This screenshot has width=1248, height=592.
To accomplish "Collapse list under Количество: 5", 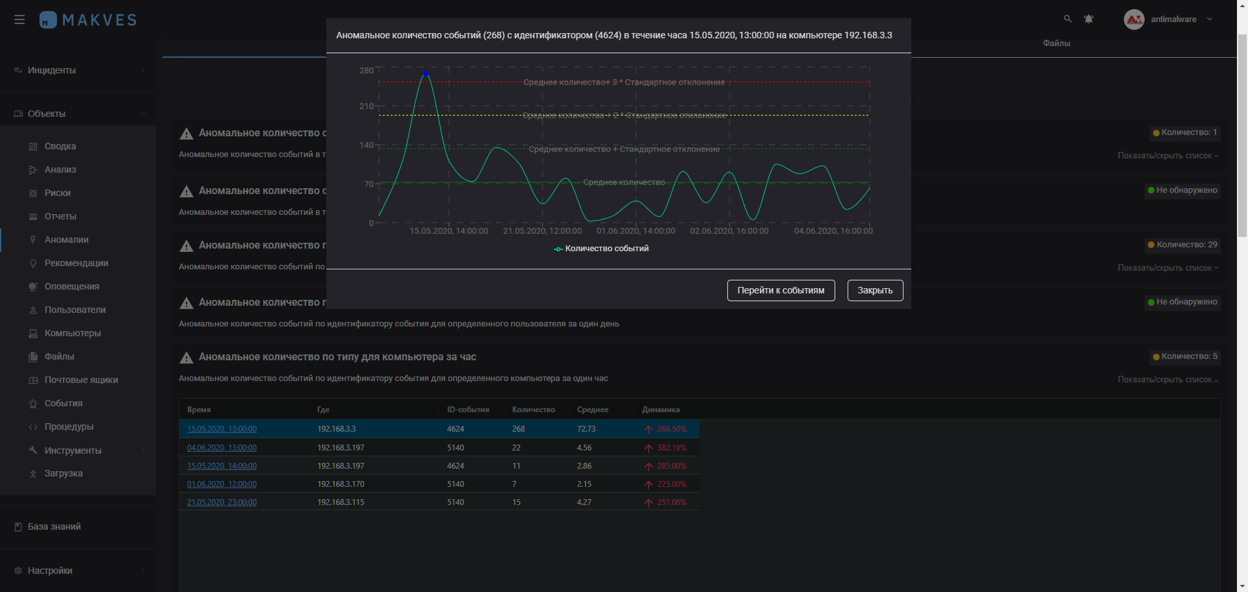I will tap(1167, 380).
